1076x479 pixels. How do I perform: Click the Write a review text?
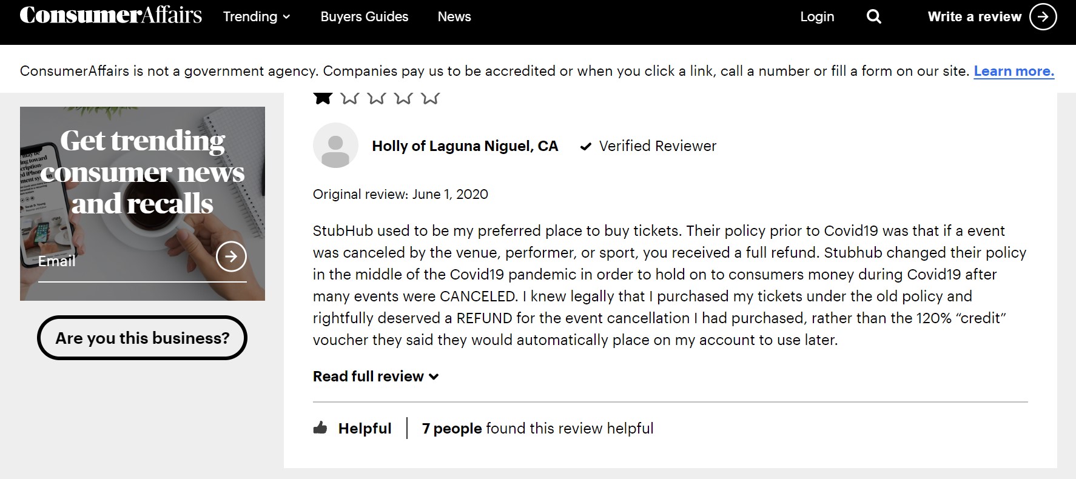pos(975,16)
